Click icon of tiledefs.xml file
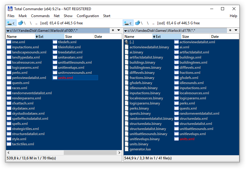246x169 pixels. pos(55,42)
